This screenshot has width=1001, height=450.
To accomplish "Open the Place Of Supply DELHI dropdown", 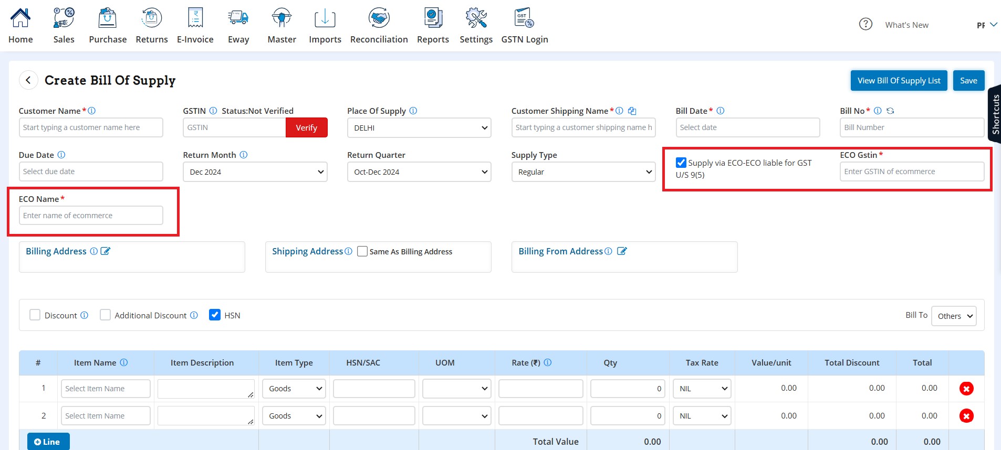I will 419,128.
